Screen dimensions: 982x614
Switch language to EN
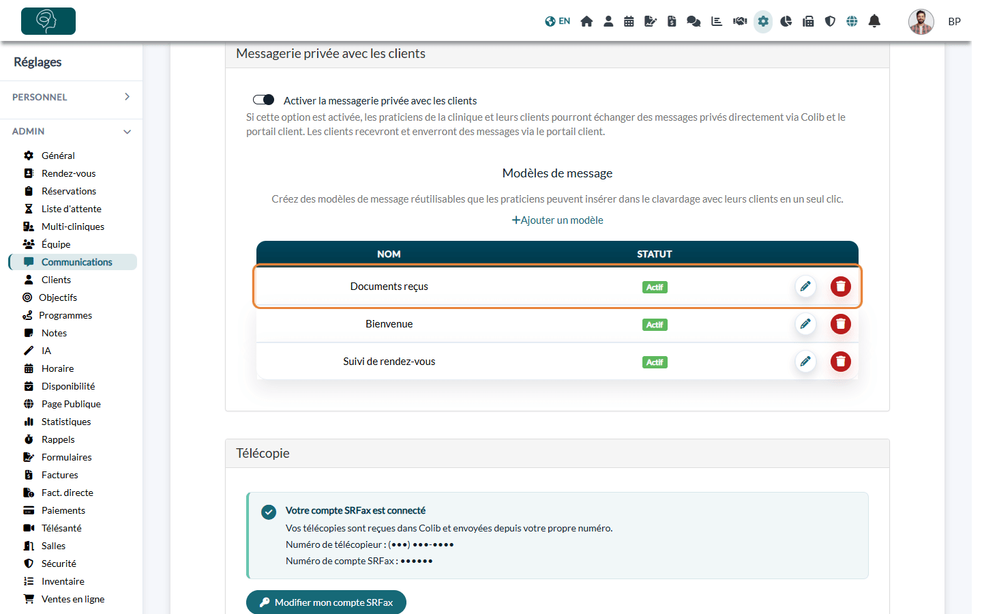pyautogui.click(x=558, y=21)
